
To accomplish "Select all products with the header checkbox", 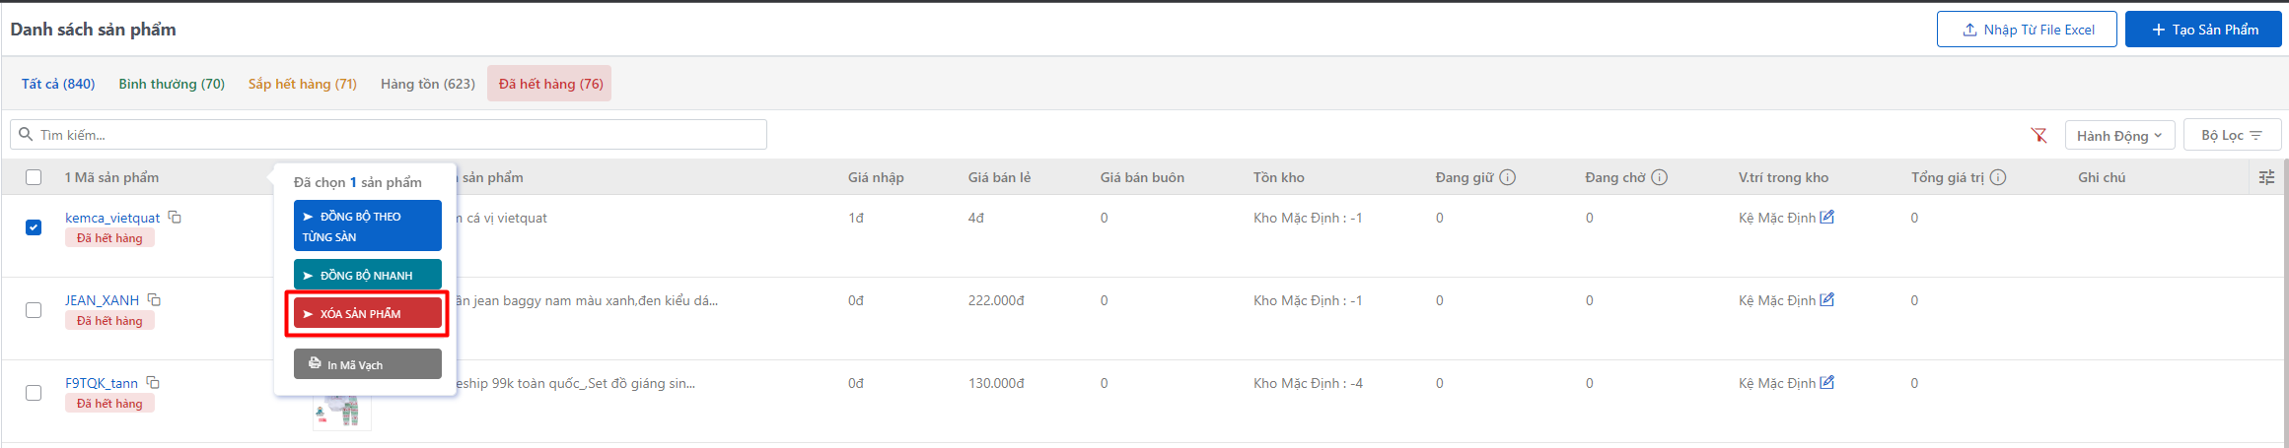I will 34,177.
